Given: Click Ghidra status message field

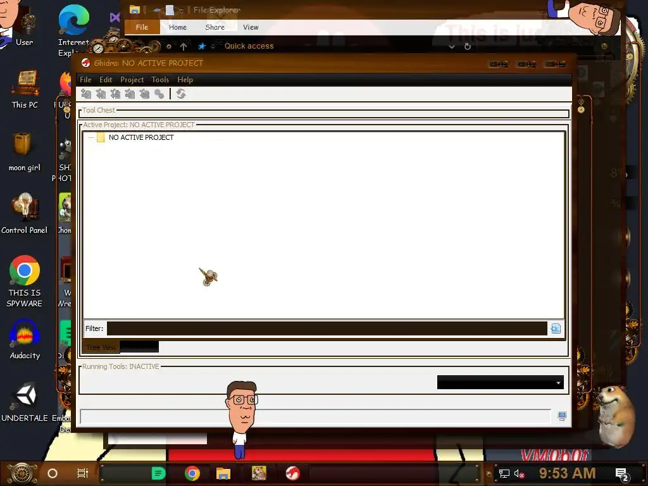Looking at the screenshot, I should point(315,416).
